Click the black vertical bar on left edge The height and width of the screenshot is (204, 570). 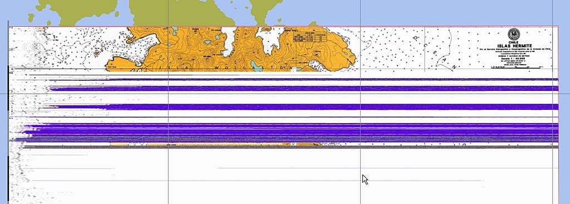coord(8,88)
